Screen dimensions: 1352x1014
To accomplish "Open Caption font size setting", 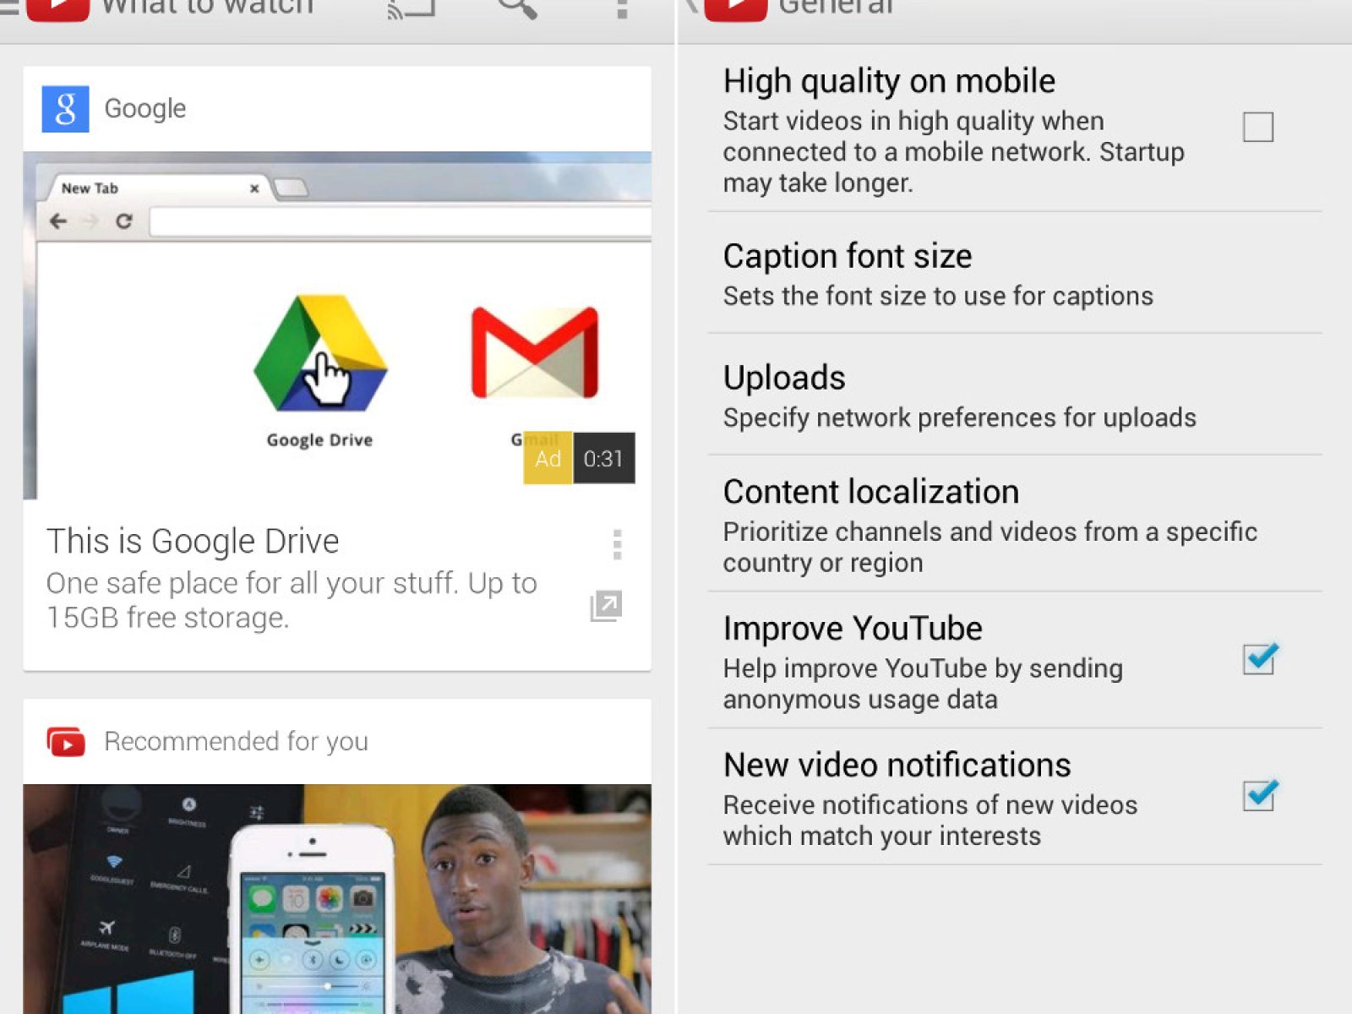I will [1015, 273].
